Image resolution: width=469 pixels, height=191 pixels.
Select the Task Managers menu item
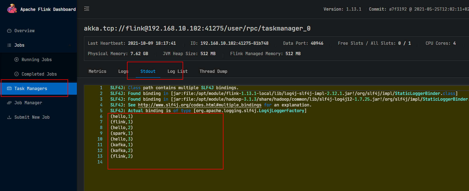pos(38,88)
